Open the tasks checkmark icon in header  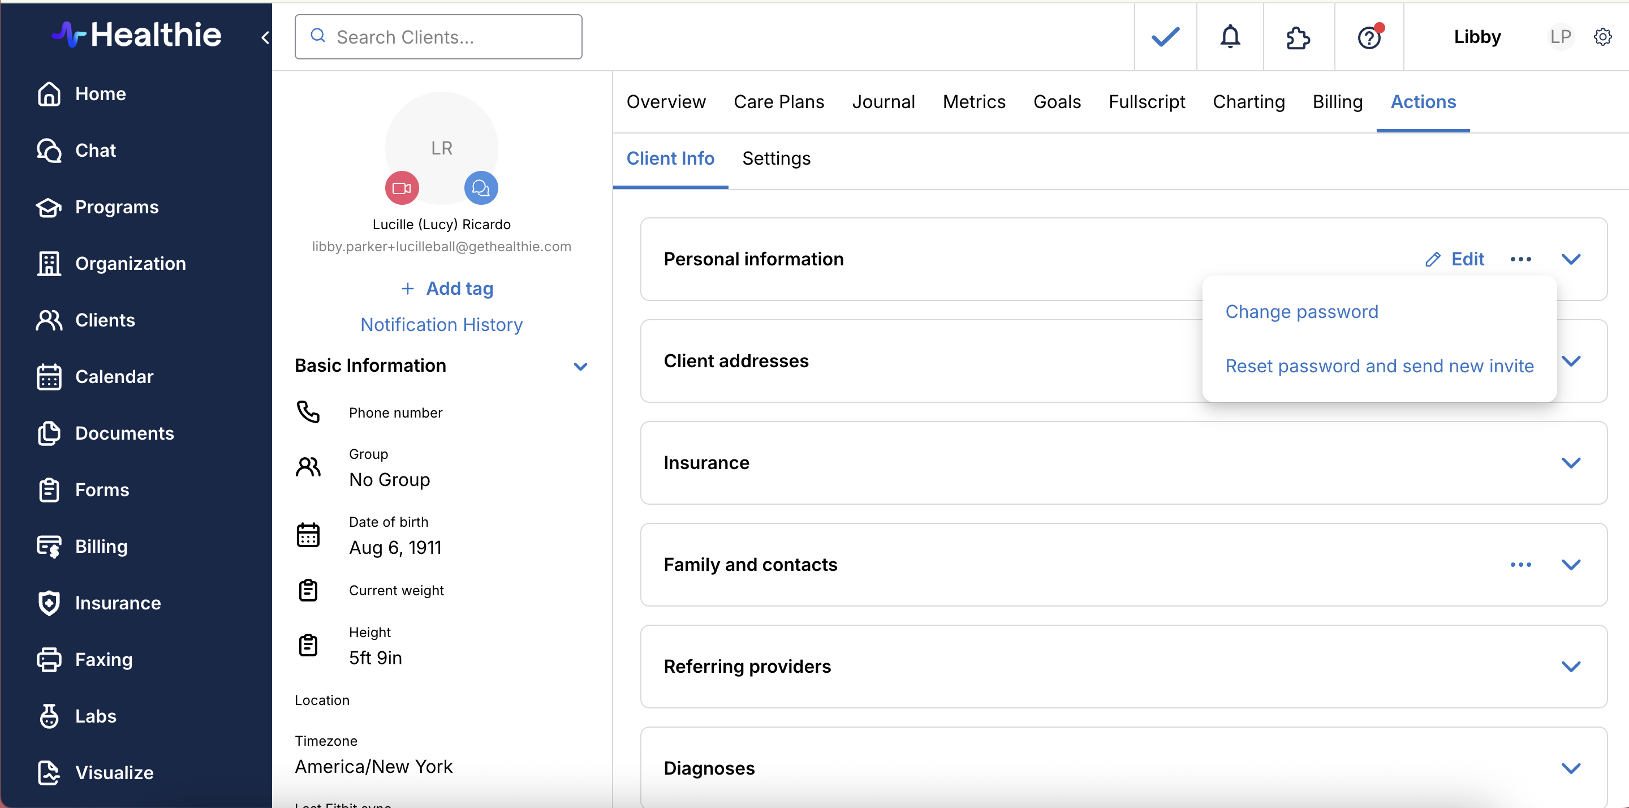coord(1165,37)
